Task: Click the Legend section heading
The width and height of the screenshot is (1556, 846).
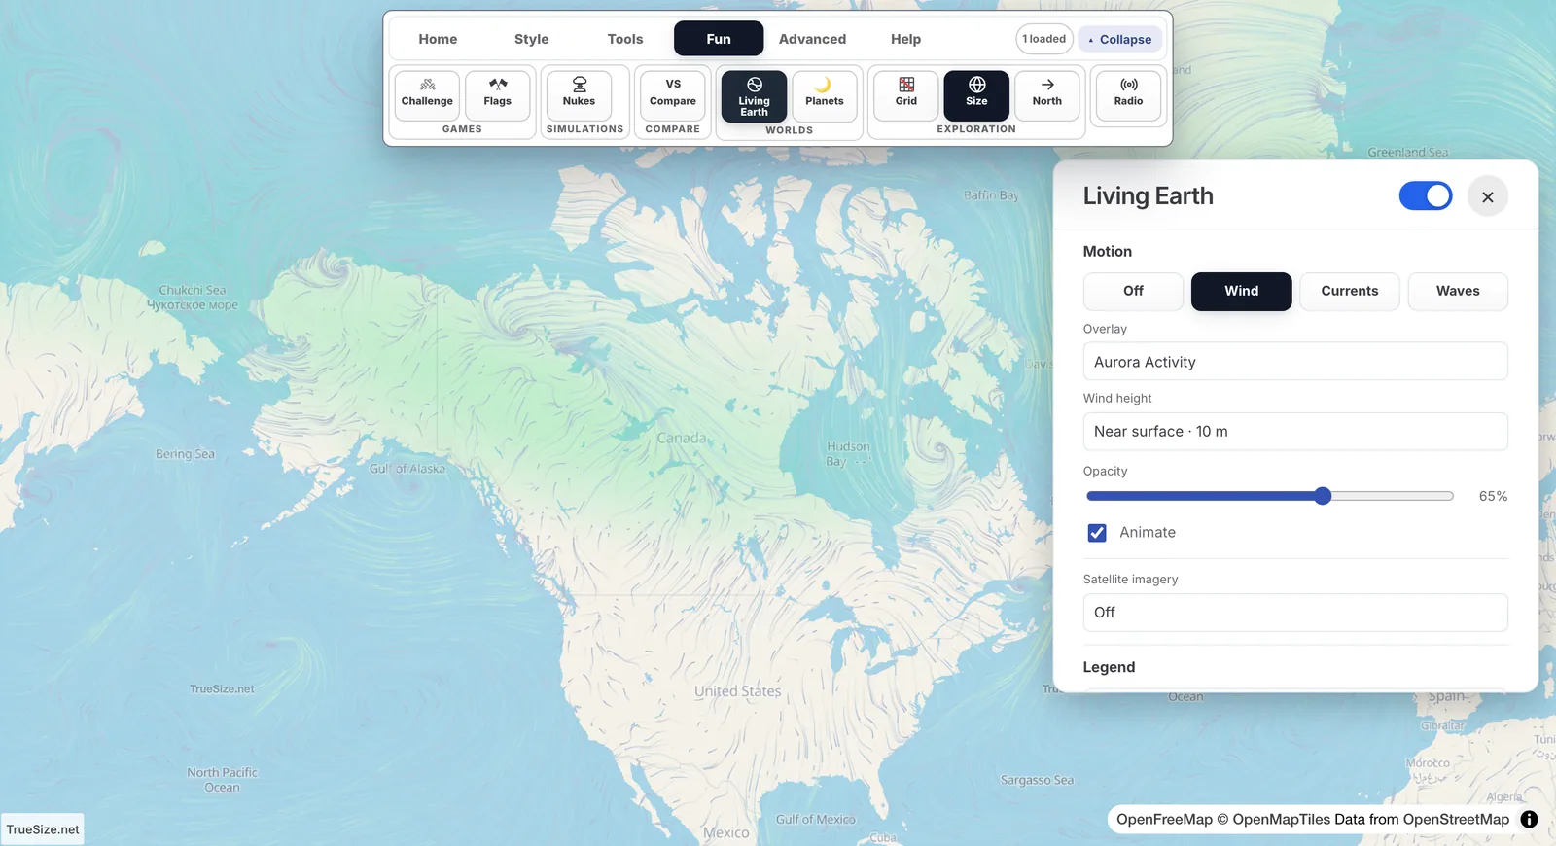Action: (1109, 667)
